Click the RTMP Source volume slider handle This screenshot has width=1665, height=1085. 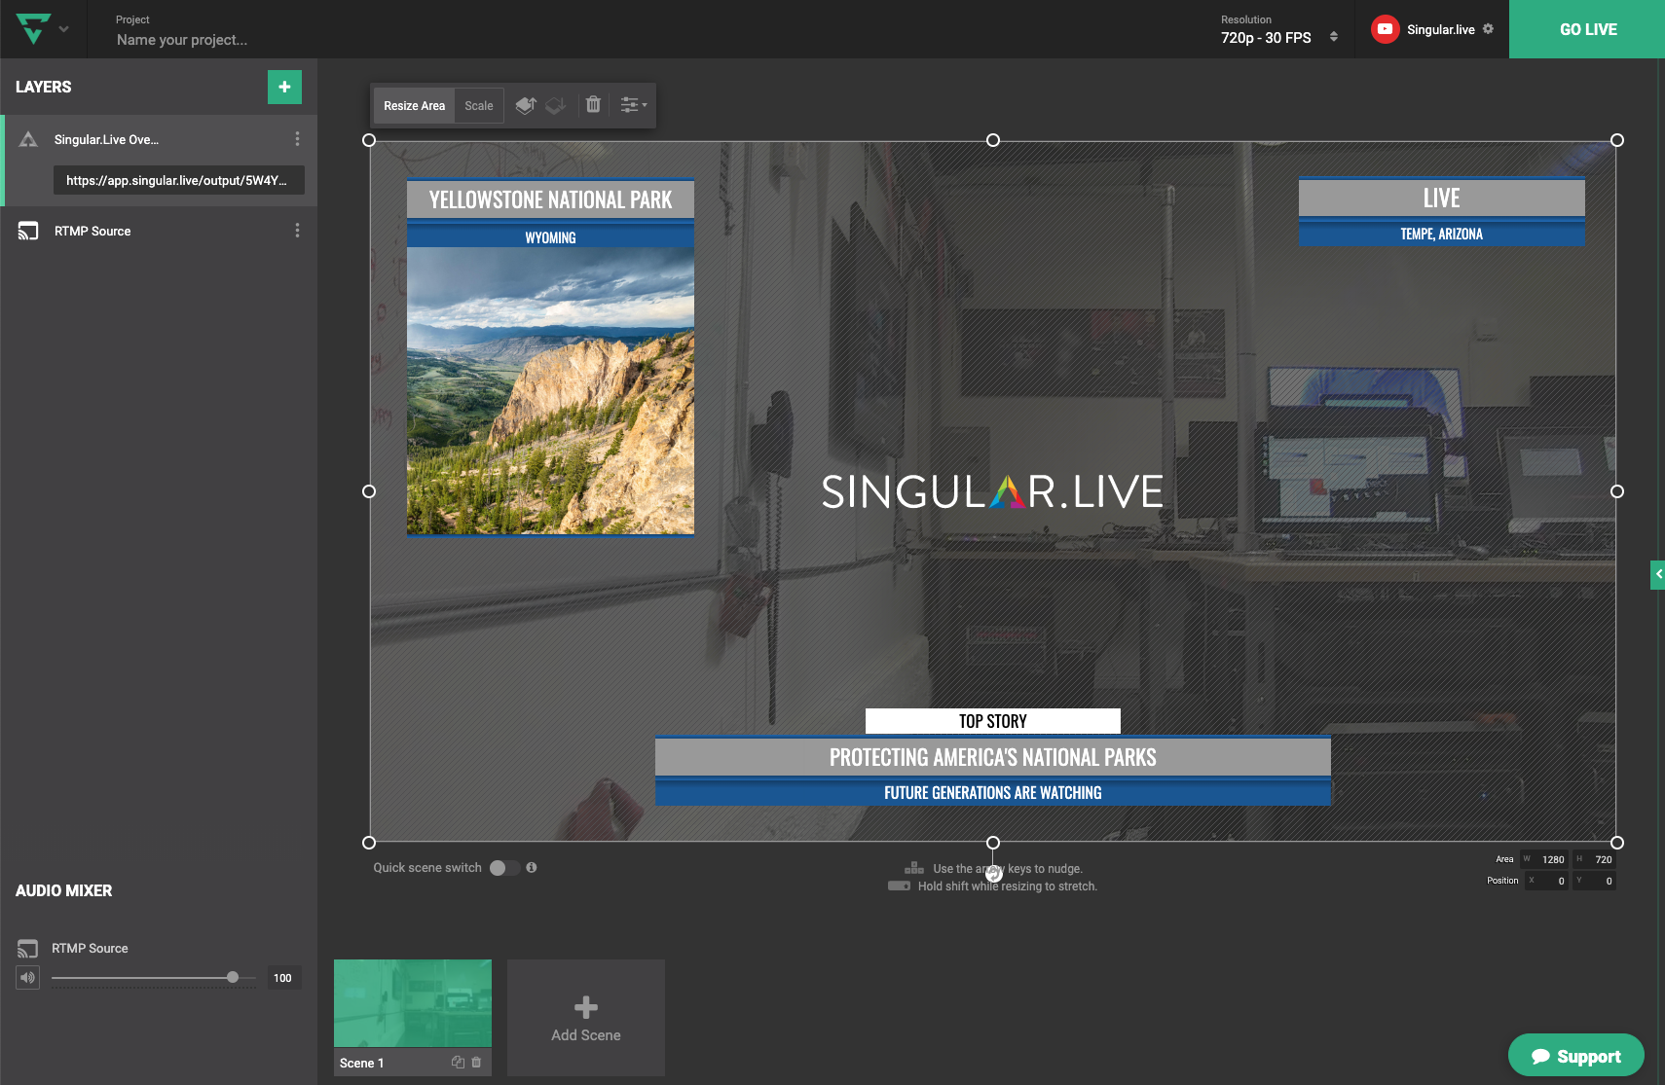click(233, 977)
